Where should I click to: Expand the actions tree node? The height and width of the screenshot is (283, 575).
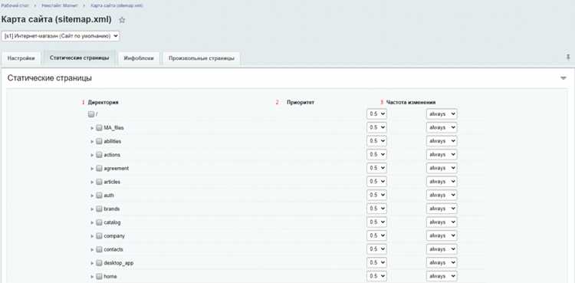[x=92, y=155]
